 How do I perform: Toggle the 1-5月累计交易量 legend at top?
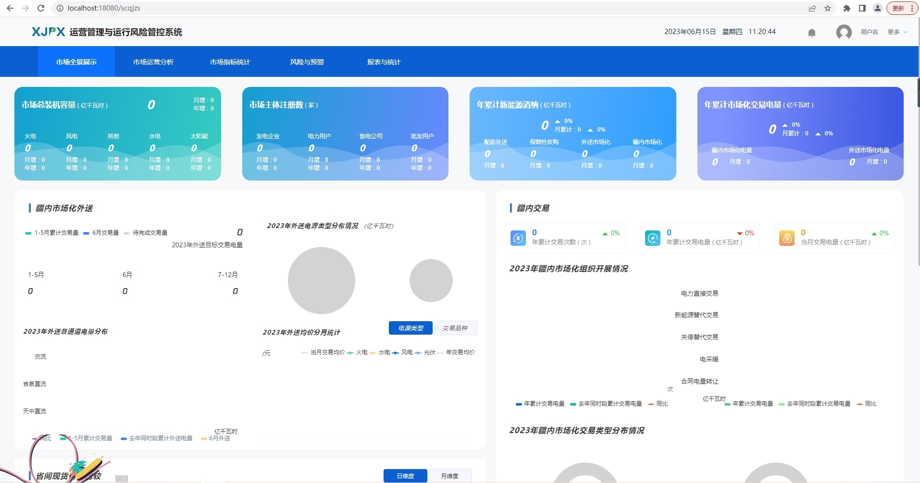pos(52,233)
